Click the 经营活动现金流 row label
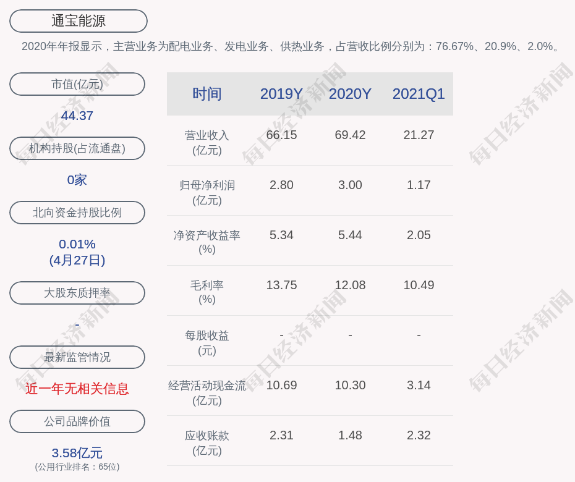This screenshot has width=575, height=482. (x=207, y=393)
